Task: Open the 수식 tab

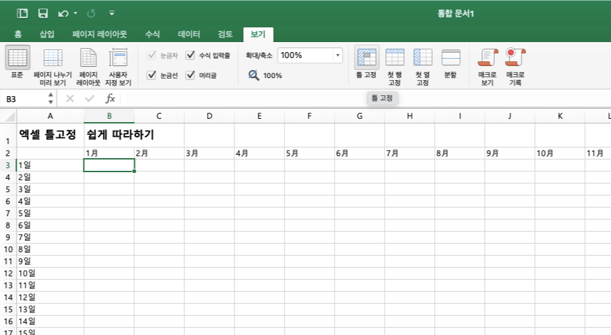Action: click(x=152, y=34)
